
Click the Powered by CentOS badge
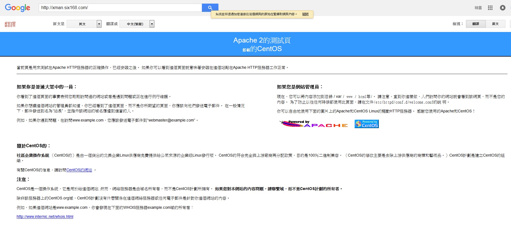point(367,124)
